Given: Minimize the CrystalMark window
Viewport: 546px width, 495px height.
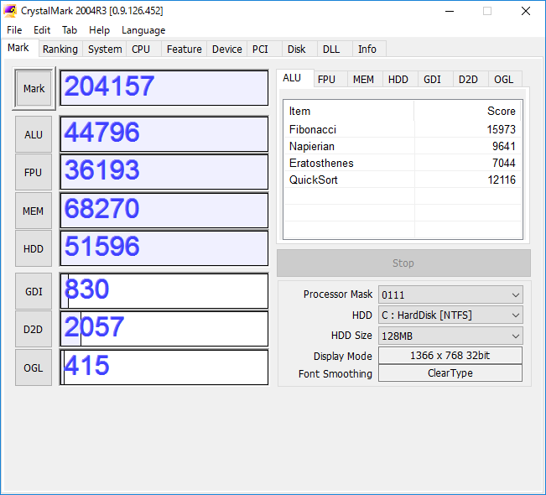Looking at the screenshot, I should coord(450,11).
